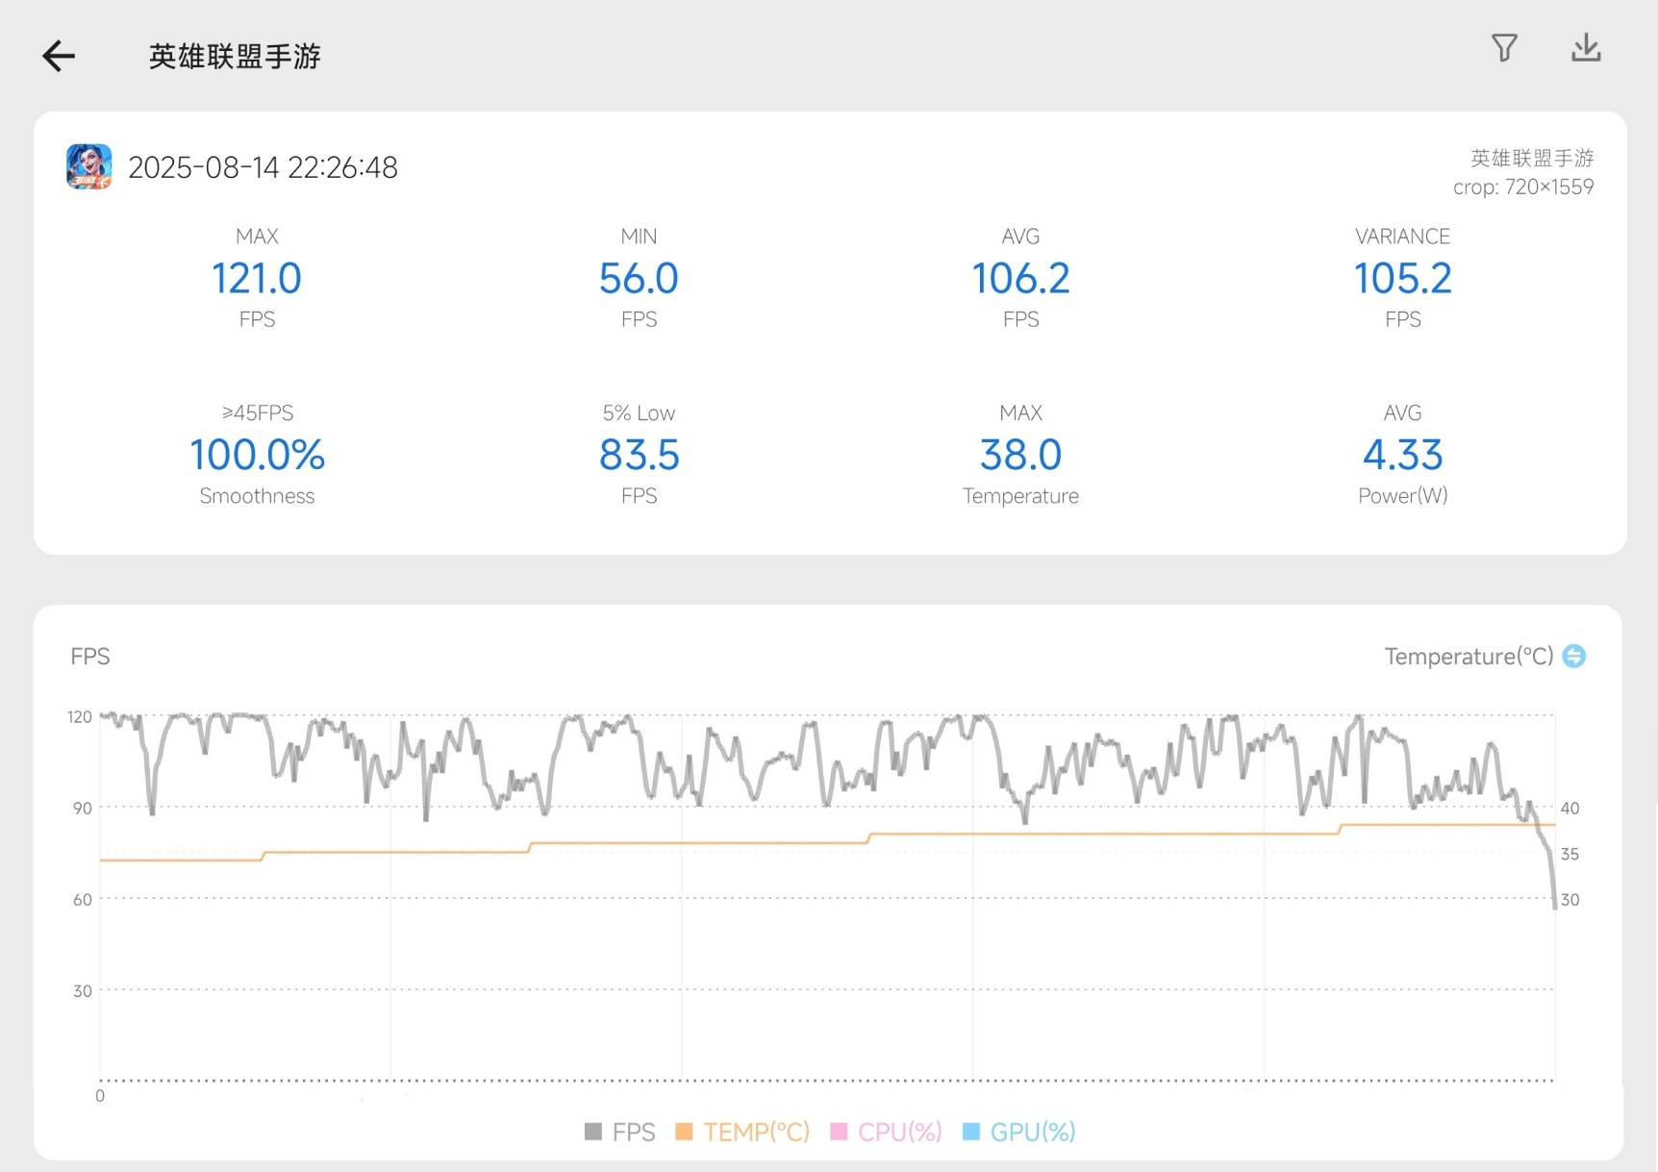Click the download export icon
Screen dimensions: 1658x1172
coord(1585,48)
